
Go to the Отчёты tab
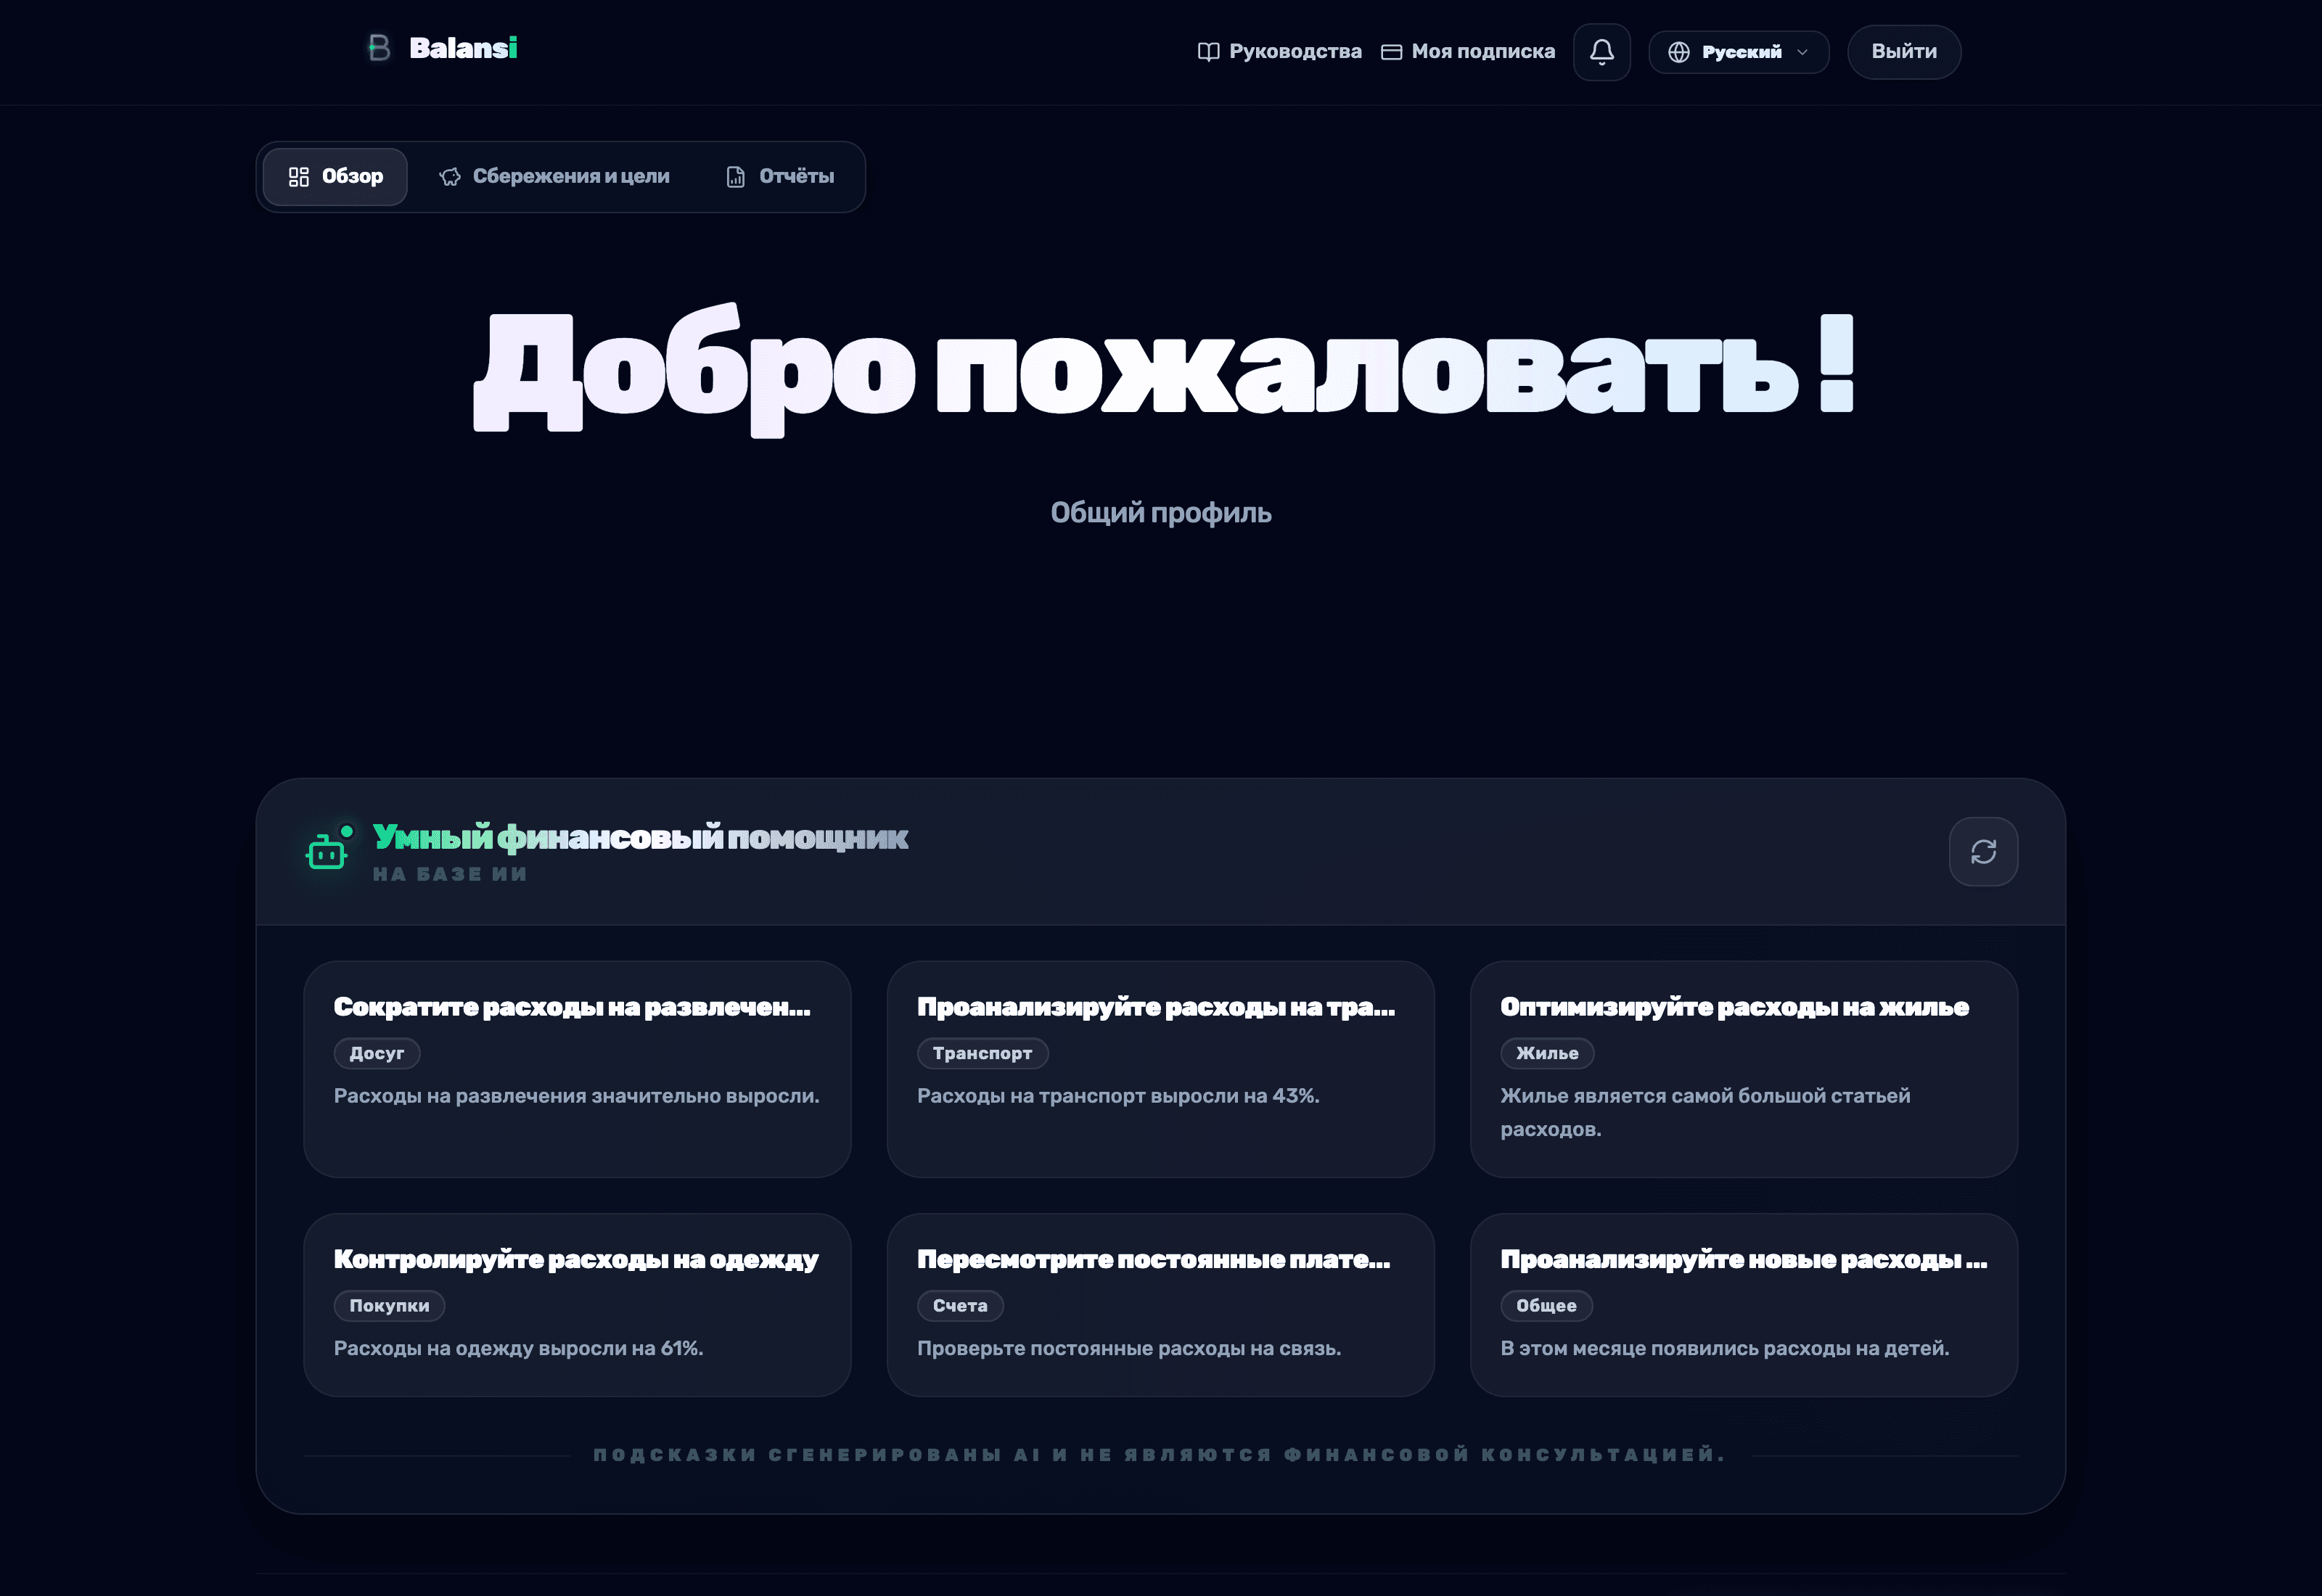point(780,177)
